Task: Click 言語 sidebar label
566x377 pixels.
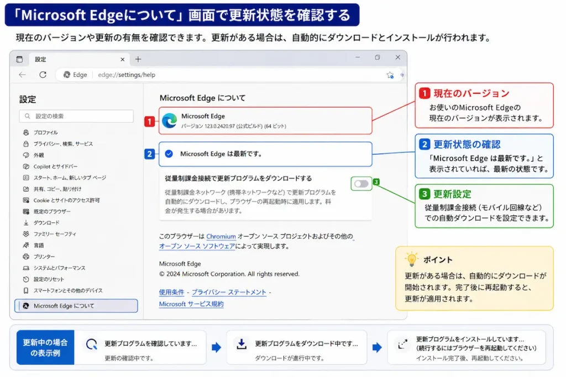Action: click(x=39, y=246)
